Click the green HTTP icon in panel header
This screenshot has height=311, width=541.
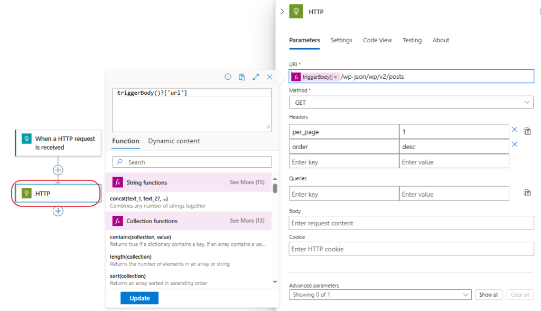coord(296,12)
